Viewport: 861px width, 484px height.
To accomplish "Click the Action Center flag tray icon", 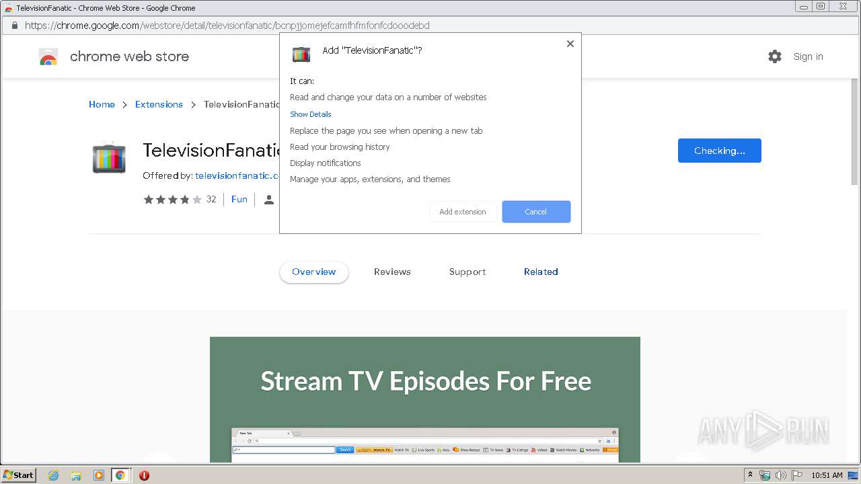I will 797,475.
